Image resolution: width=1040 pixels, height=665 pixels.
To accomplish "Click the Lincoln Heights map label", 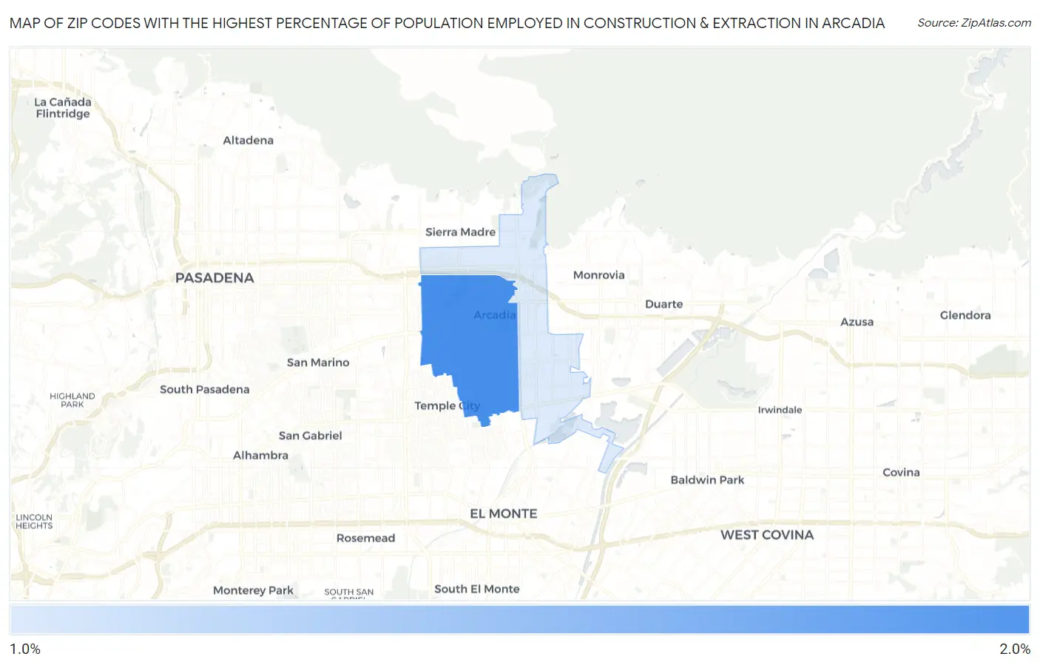I will click(34, 521).
